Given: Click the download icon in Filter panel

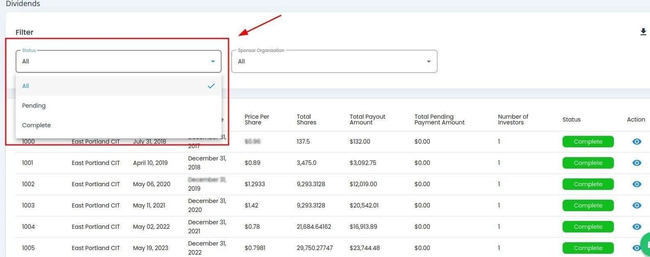Looking at the screenshot, I should click(x=643, y=32).
